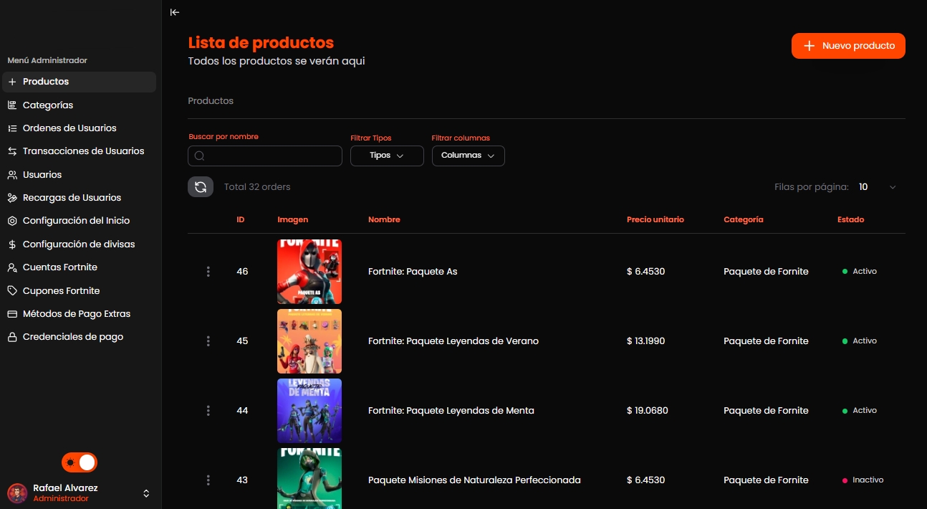
Task: Sort by Precio unitario header
Action: pos(655,219)
